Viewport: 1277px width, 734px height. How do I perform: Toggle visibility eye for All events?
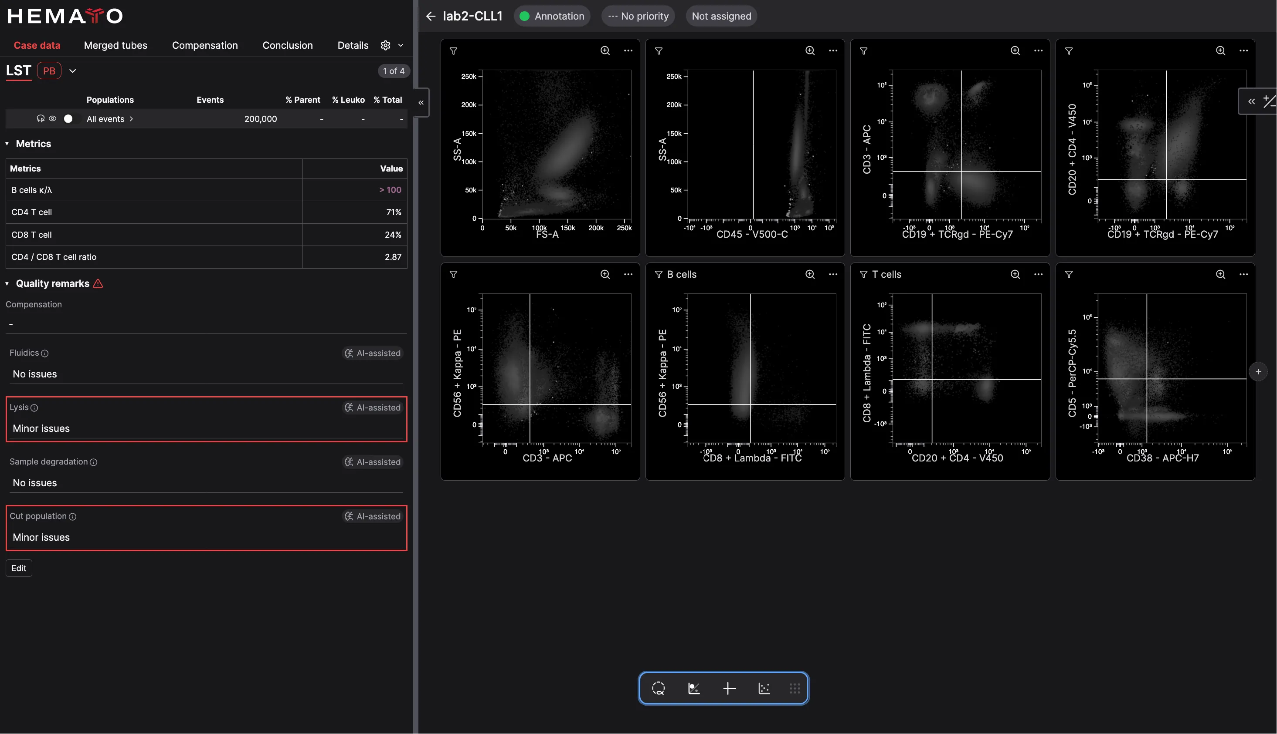(52, 118)
